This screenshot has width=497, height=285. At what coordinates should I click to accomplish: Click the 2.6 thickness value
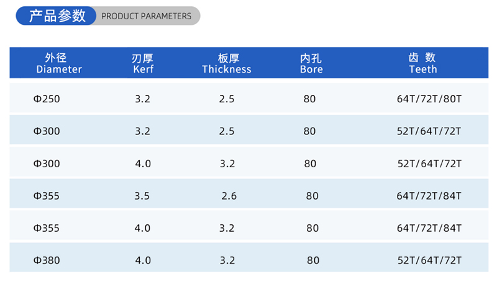pyautogui.click(x=229, y=196)
